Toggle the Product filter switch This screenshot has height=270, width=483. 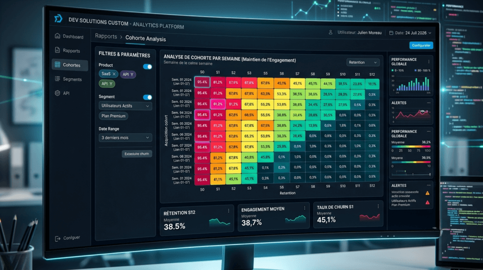[148, 67]
